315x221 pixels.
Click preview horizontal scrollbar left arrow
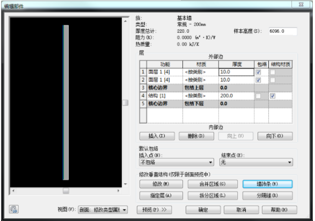pos(13,190)
